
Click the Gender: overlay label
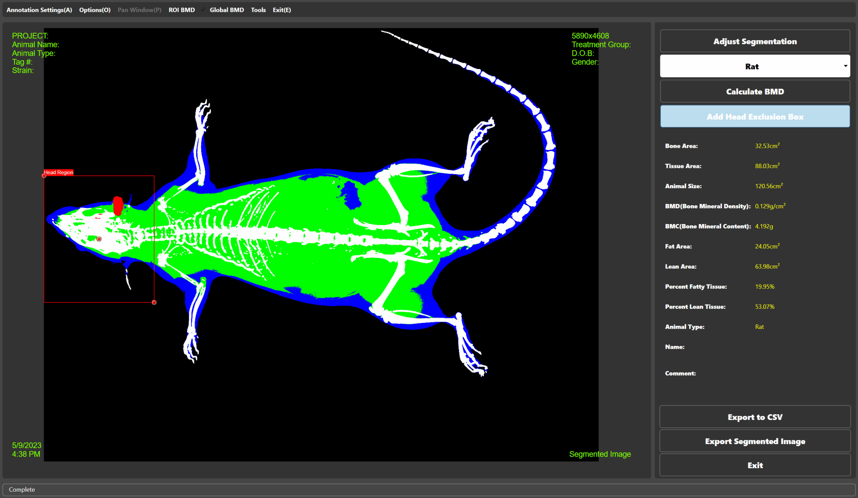[585, 62]
